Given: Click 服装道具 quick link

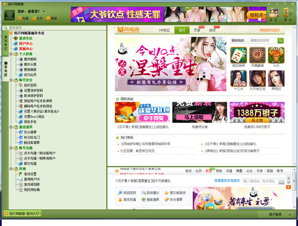Looking at the screenshot, I should 150,199.
